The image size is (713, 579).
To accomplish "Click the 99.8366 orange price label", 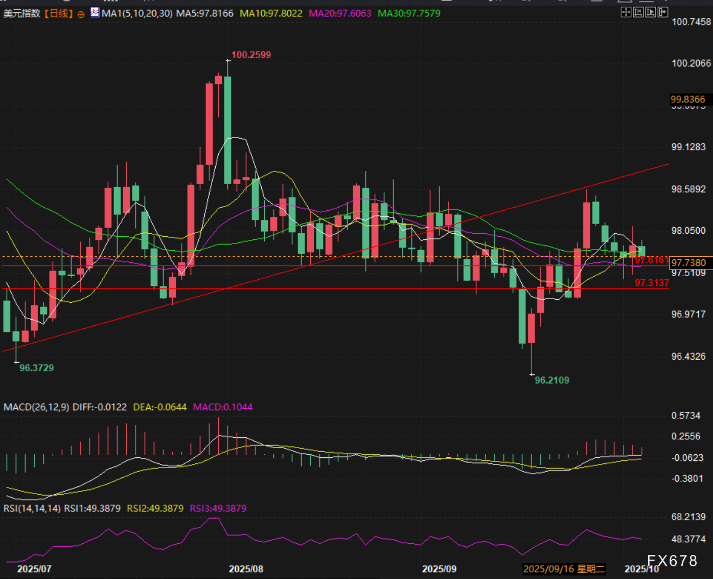I will click(x=687, y=99).
